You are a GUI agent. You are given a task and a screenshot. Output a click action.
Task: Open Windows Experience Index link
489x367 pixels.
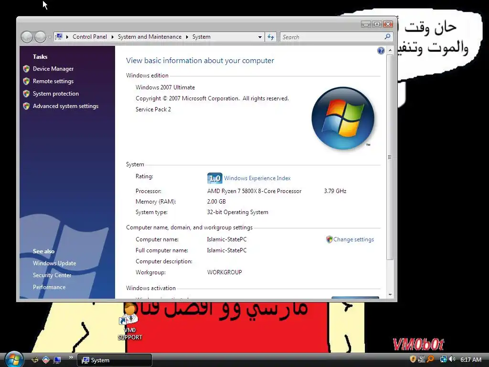coord(257,178)
